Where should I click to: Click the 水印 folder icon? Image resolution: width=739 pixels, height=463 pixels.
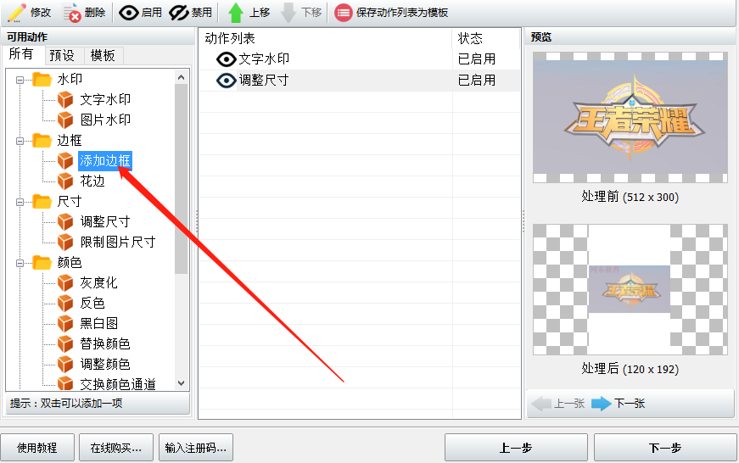coord(42,79)
